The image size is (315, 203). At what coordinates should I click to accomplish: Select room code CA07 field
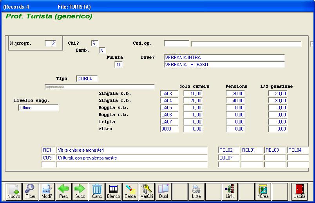pyautogui.click(x=169, y=122)
